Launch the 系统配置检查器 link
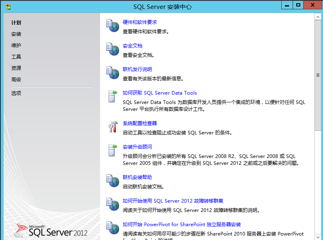The height and width of the screenshot is (240, 323). 140,123
